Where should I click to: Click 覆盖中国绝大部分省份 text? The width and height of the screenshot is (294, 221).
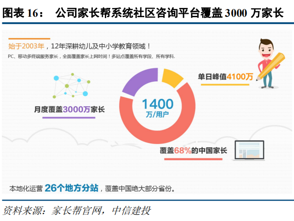click(x=140, y=188)
